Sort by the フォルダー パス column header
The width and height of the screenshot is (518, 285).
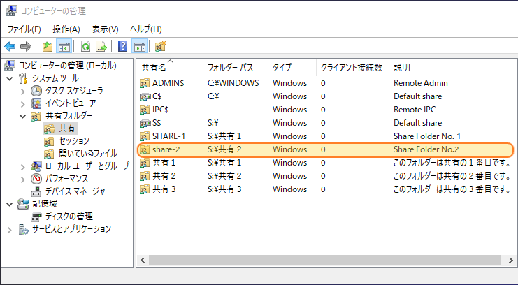tap(236, 67)
